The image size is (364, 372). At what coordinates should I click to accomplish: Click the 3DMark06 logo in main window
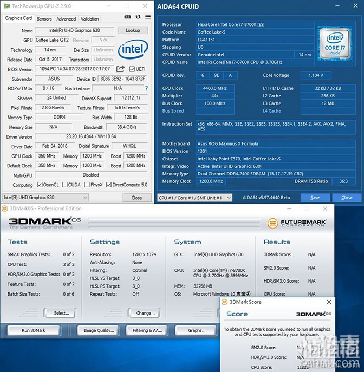coord(44,223)
